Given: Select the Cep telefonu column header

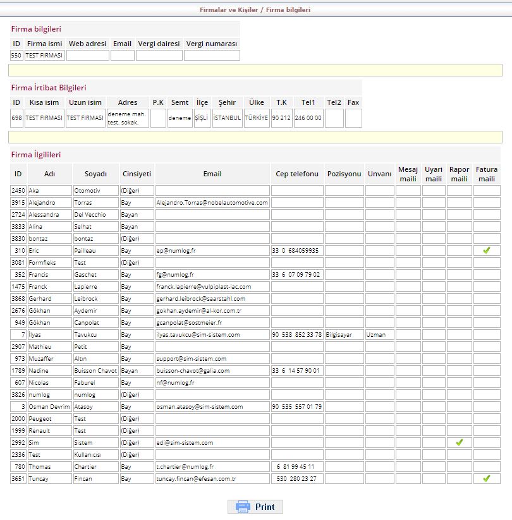Looking at the screenshot, I should [x=297, y=174].
